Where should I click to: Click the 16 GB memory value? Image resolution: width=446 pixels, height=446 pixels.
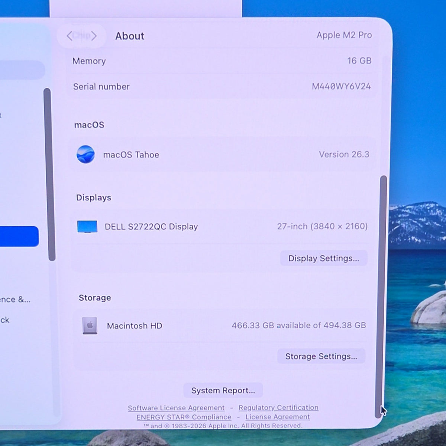pos(359,61)
